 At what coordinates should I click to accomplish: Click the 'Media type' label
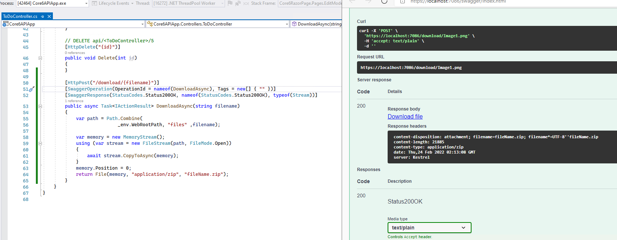tap(397, 219)
